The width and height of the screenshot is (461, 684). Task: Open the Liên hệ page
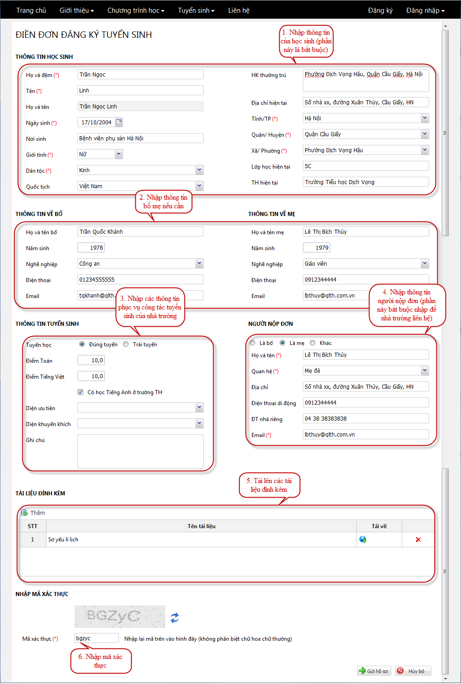coord(239,10)
